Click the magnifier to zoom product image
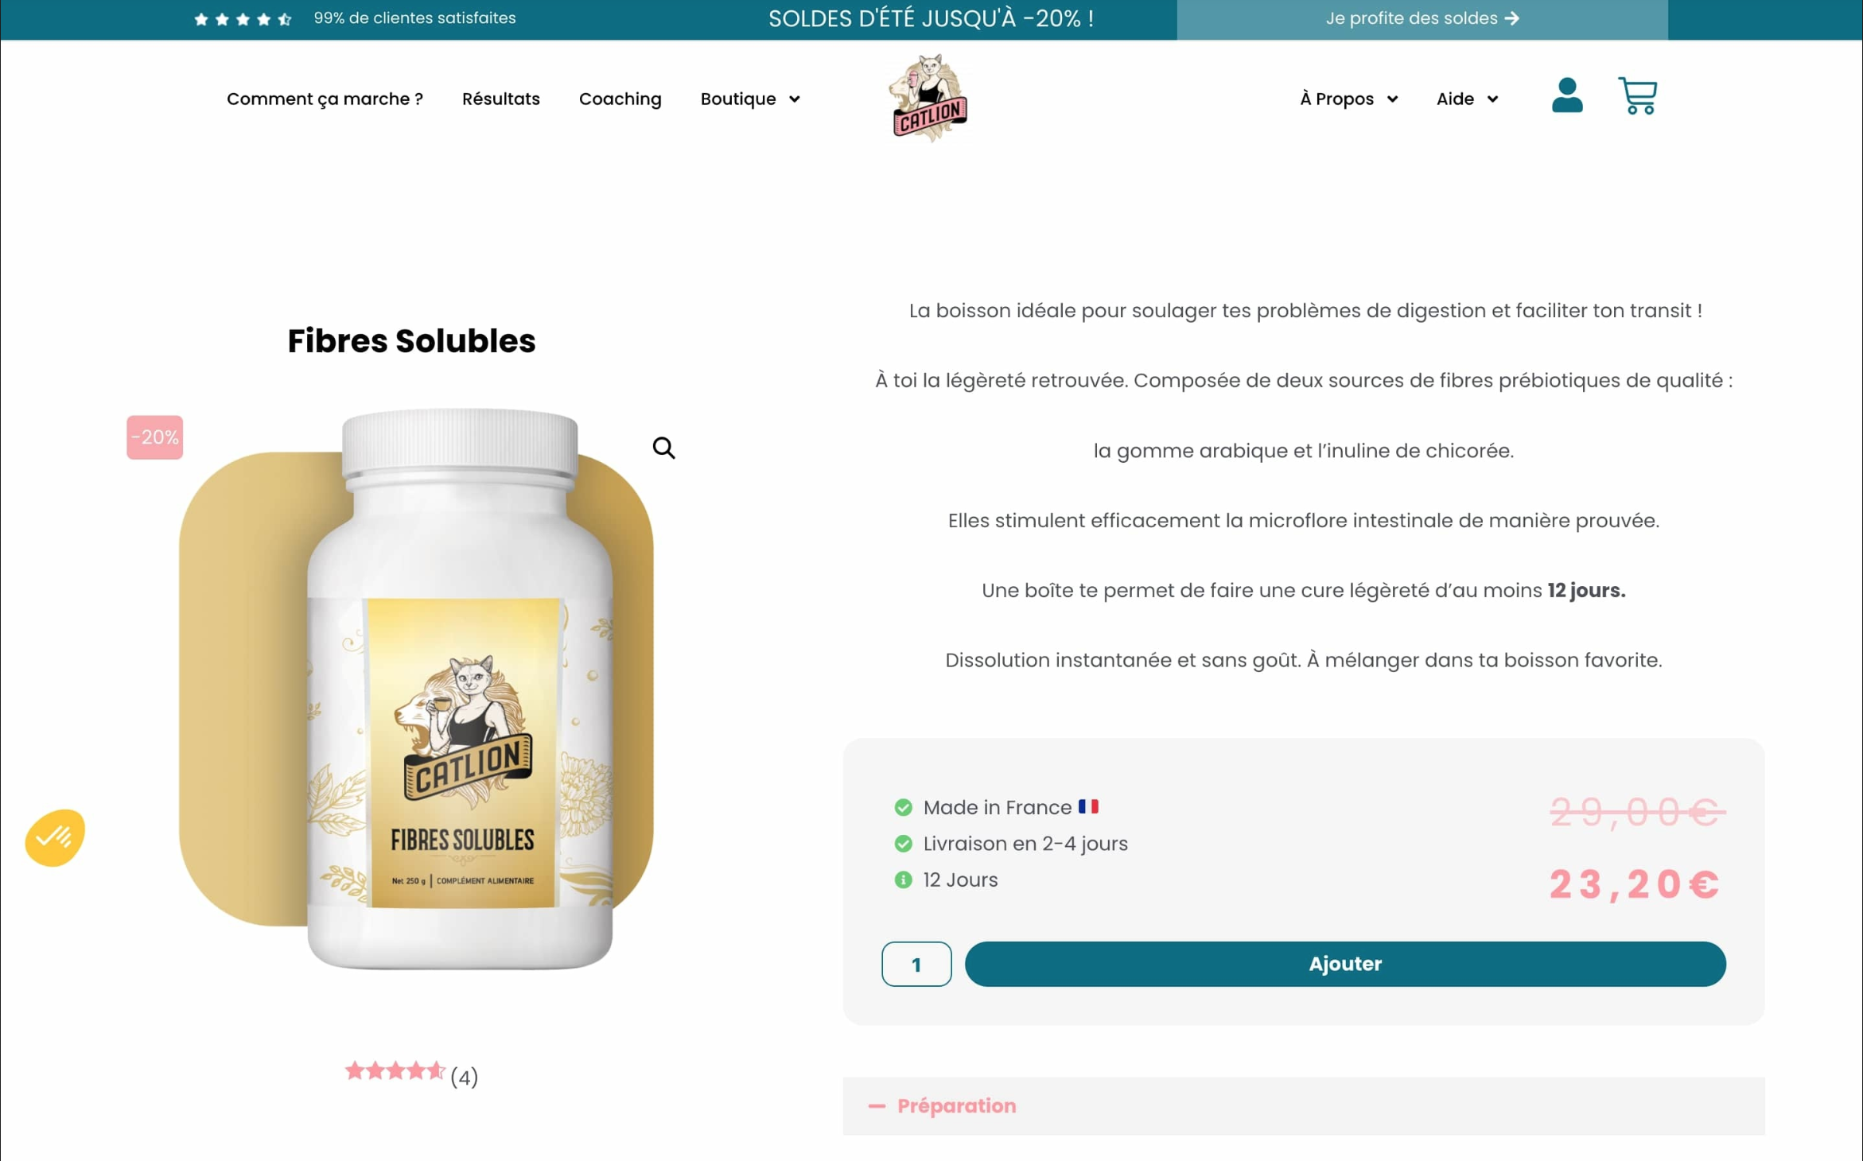Image resolution: width=1863 pixels, height=1161 pixels. click(663, 448)
